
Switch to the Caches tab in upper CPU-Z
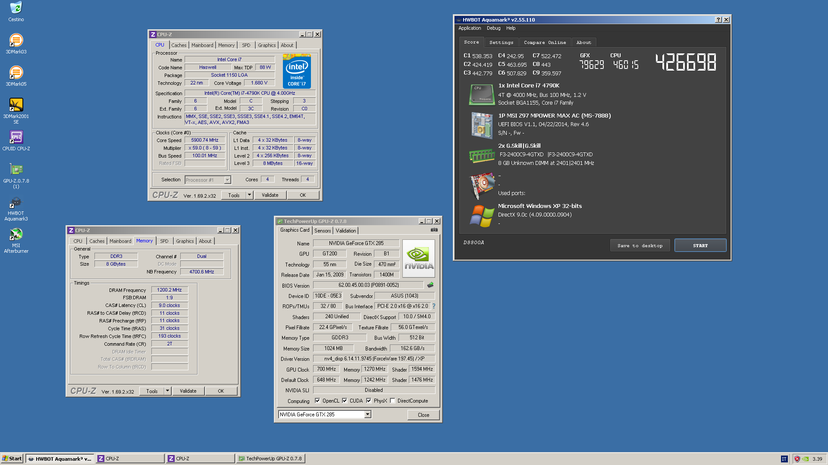[x=179, y=45]
